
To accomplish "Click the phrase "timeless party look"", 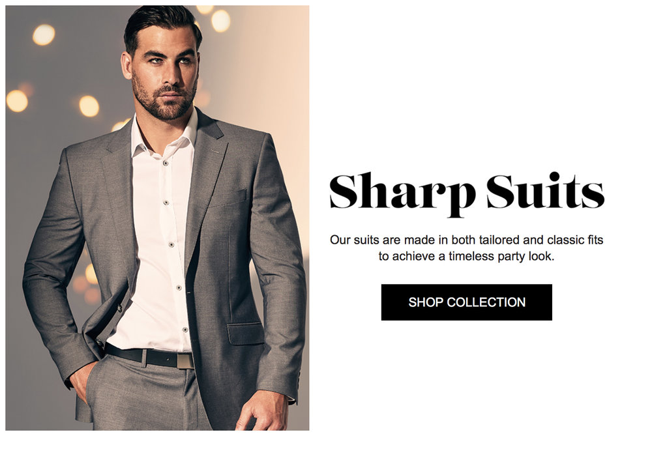I will tap(501, 256).
